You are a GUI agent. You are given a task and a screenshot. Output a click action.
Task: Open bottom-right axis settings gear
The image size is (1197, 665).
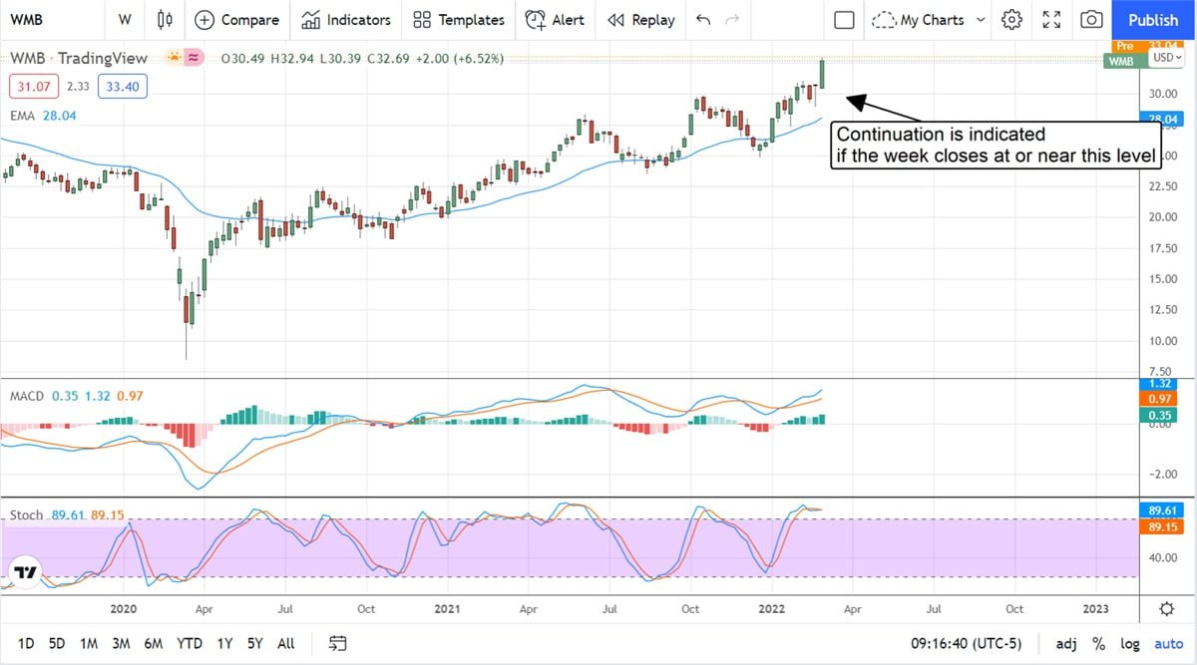tap(1167, 608)
